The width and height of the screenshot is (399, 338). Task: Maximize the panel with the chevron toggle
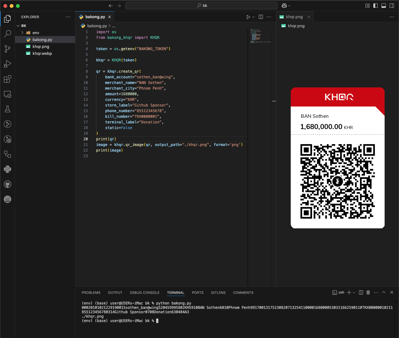[383, 292]
